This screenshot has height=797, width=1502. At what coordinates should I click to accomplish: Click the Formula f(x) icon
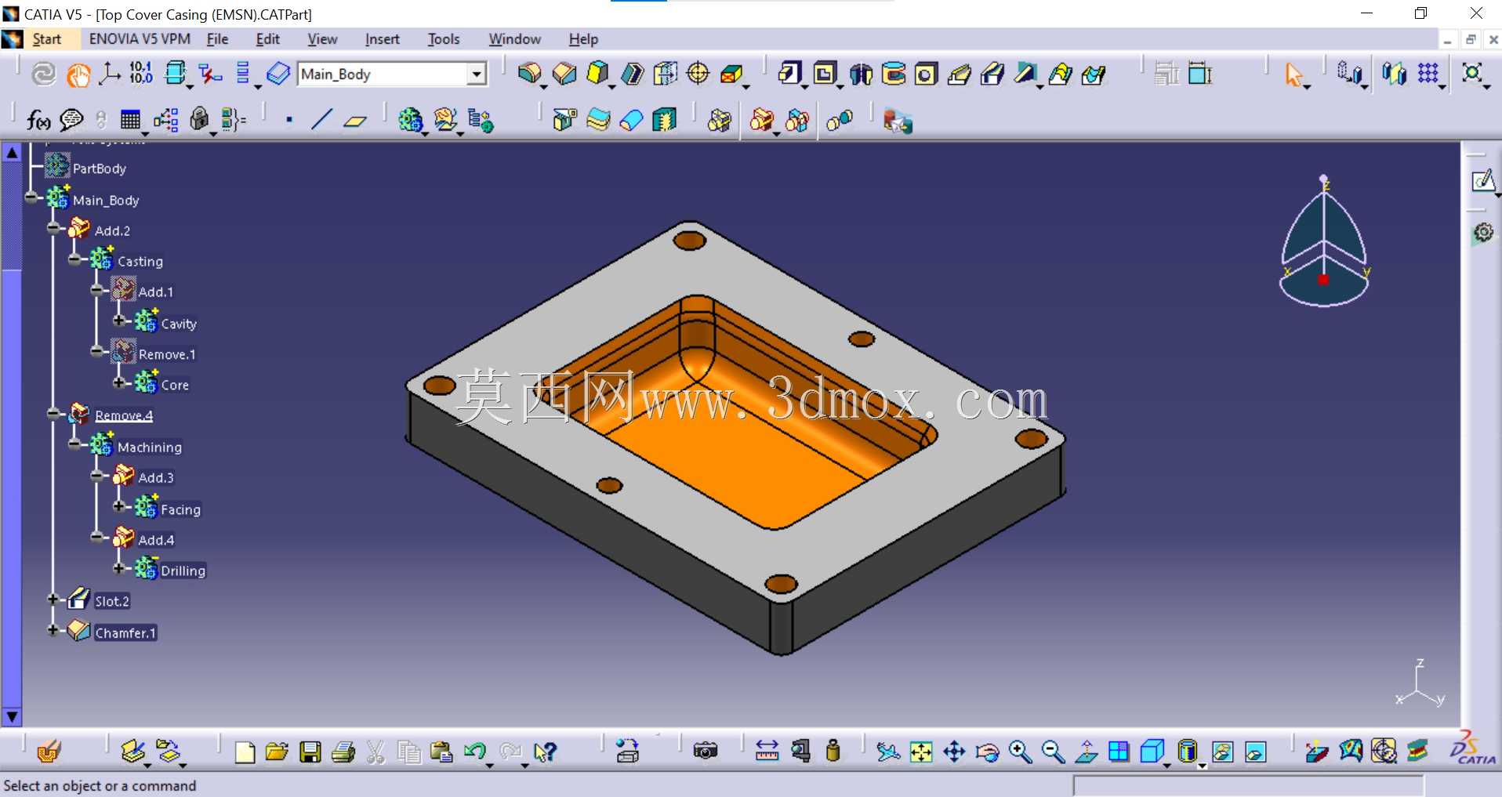(x=38, y=120)
